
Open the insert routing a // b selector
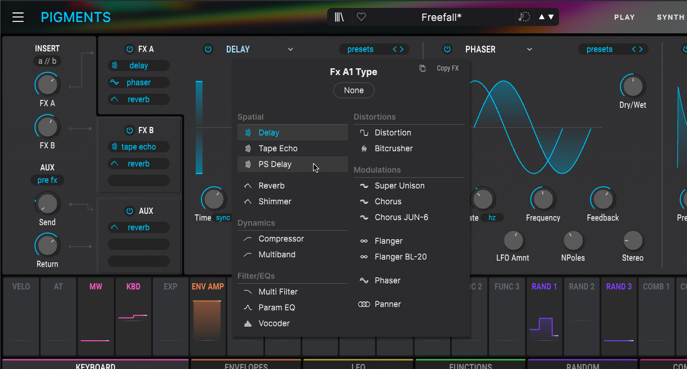click(47, 61)
